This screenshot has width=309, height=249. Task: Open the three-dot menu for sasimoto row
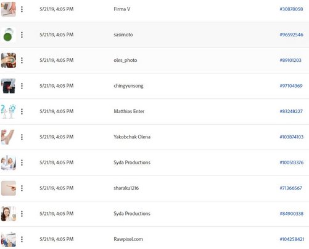(22, 35)
